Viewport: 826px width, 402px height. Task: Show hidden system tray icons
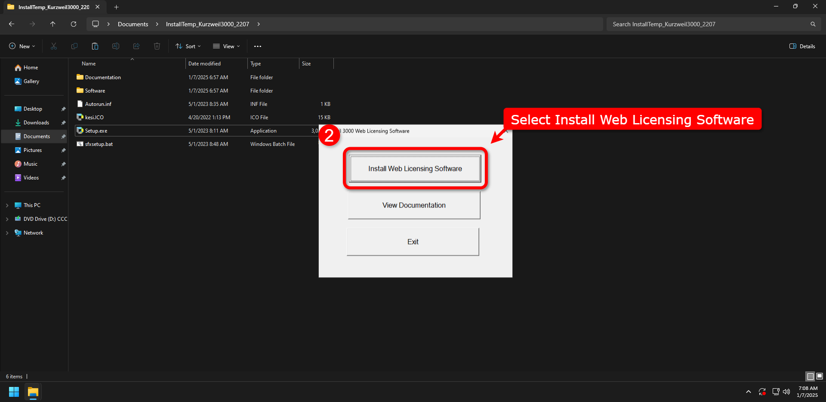tap(749, 392)
